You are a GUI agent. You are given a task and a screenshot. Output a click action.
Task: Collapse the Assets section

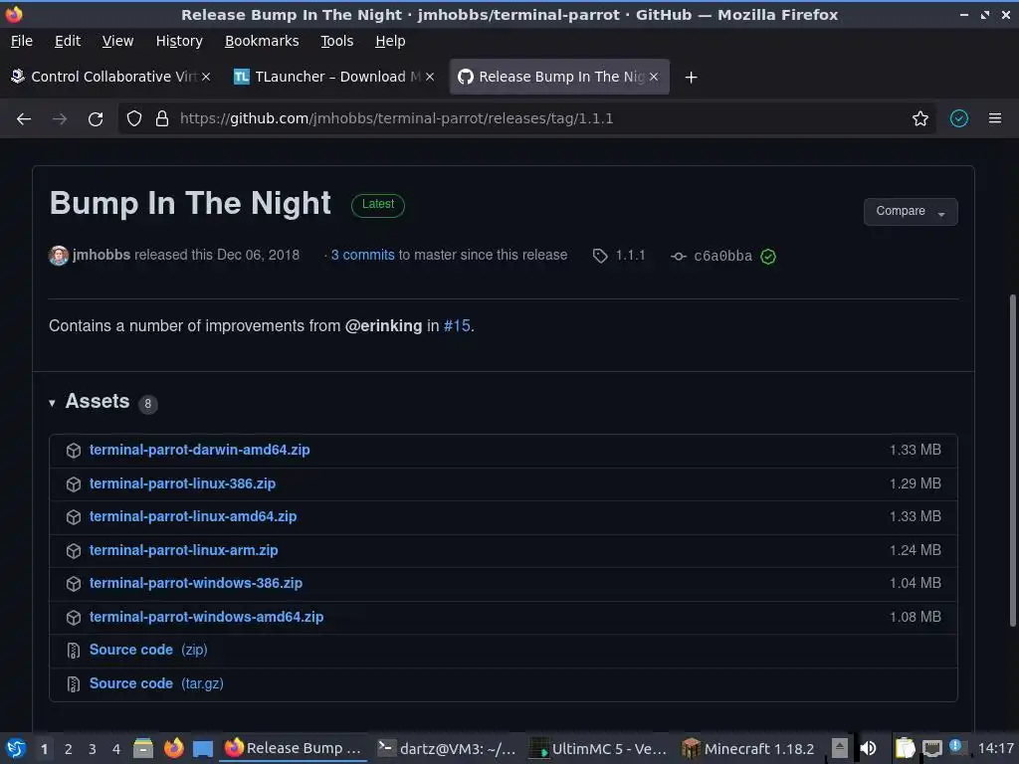point(52,404)
